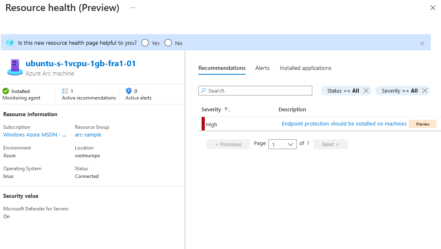Click the Active alerts label
This screenshot has height=249, width=441.
pos(138,98)
